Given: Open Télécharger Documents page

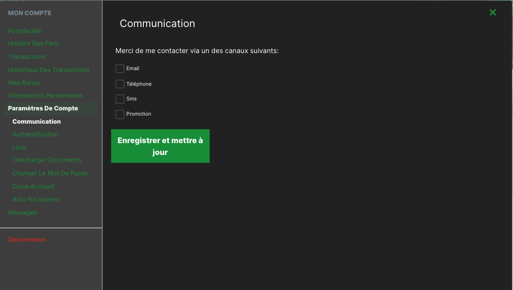Looking at the screenshot, I should pyautogui.click(x=47, y=160).
